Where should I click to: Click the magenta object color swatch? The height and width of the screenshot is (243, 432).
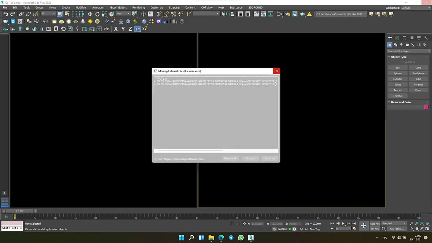point(426,107)
